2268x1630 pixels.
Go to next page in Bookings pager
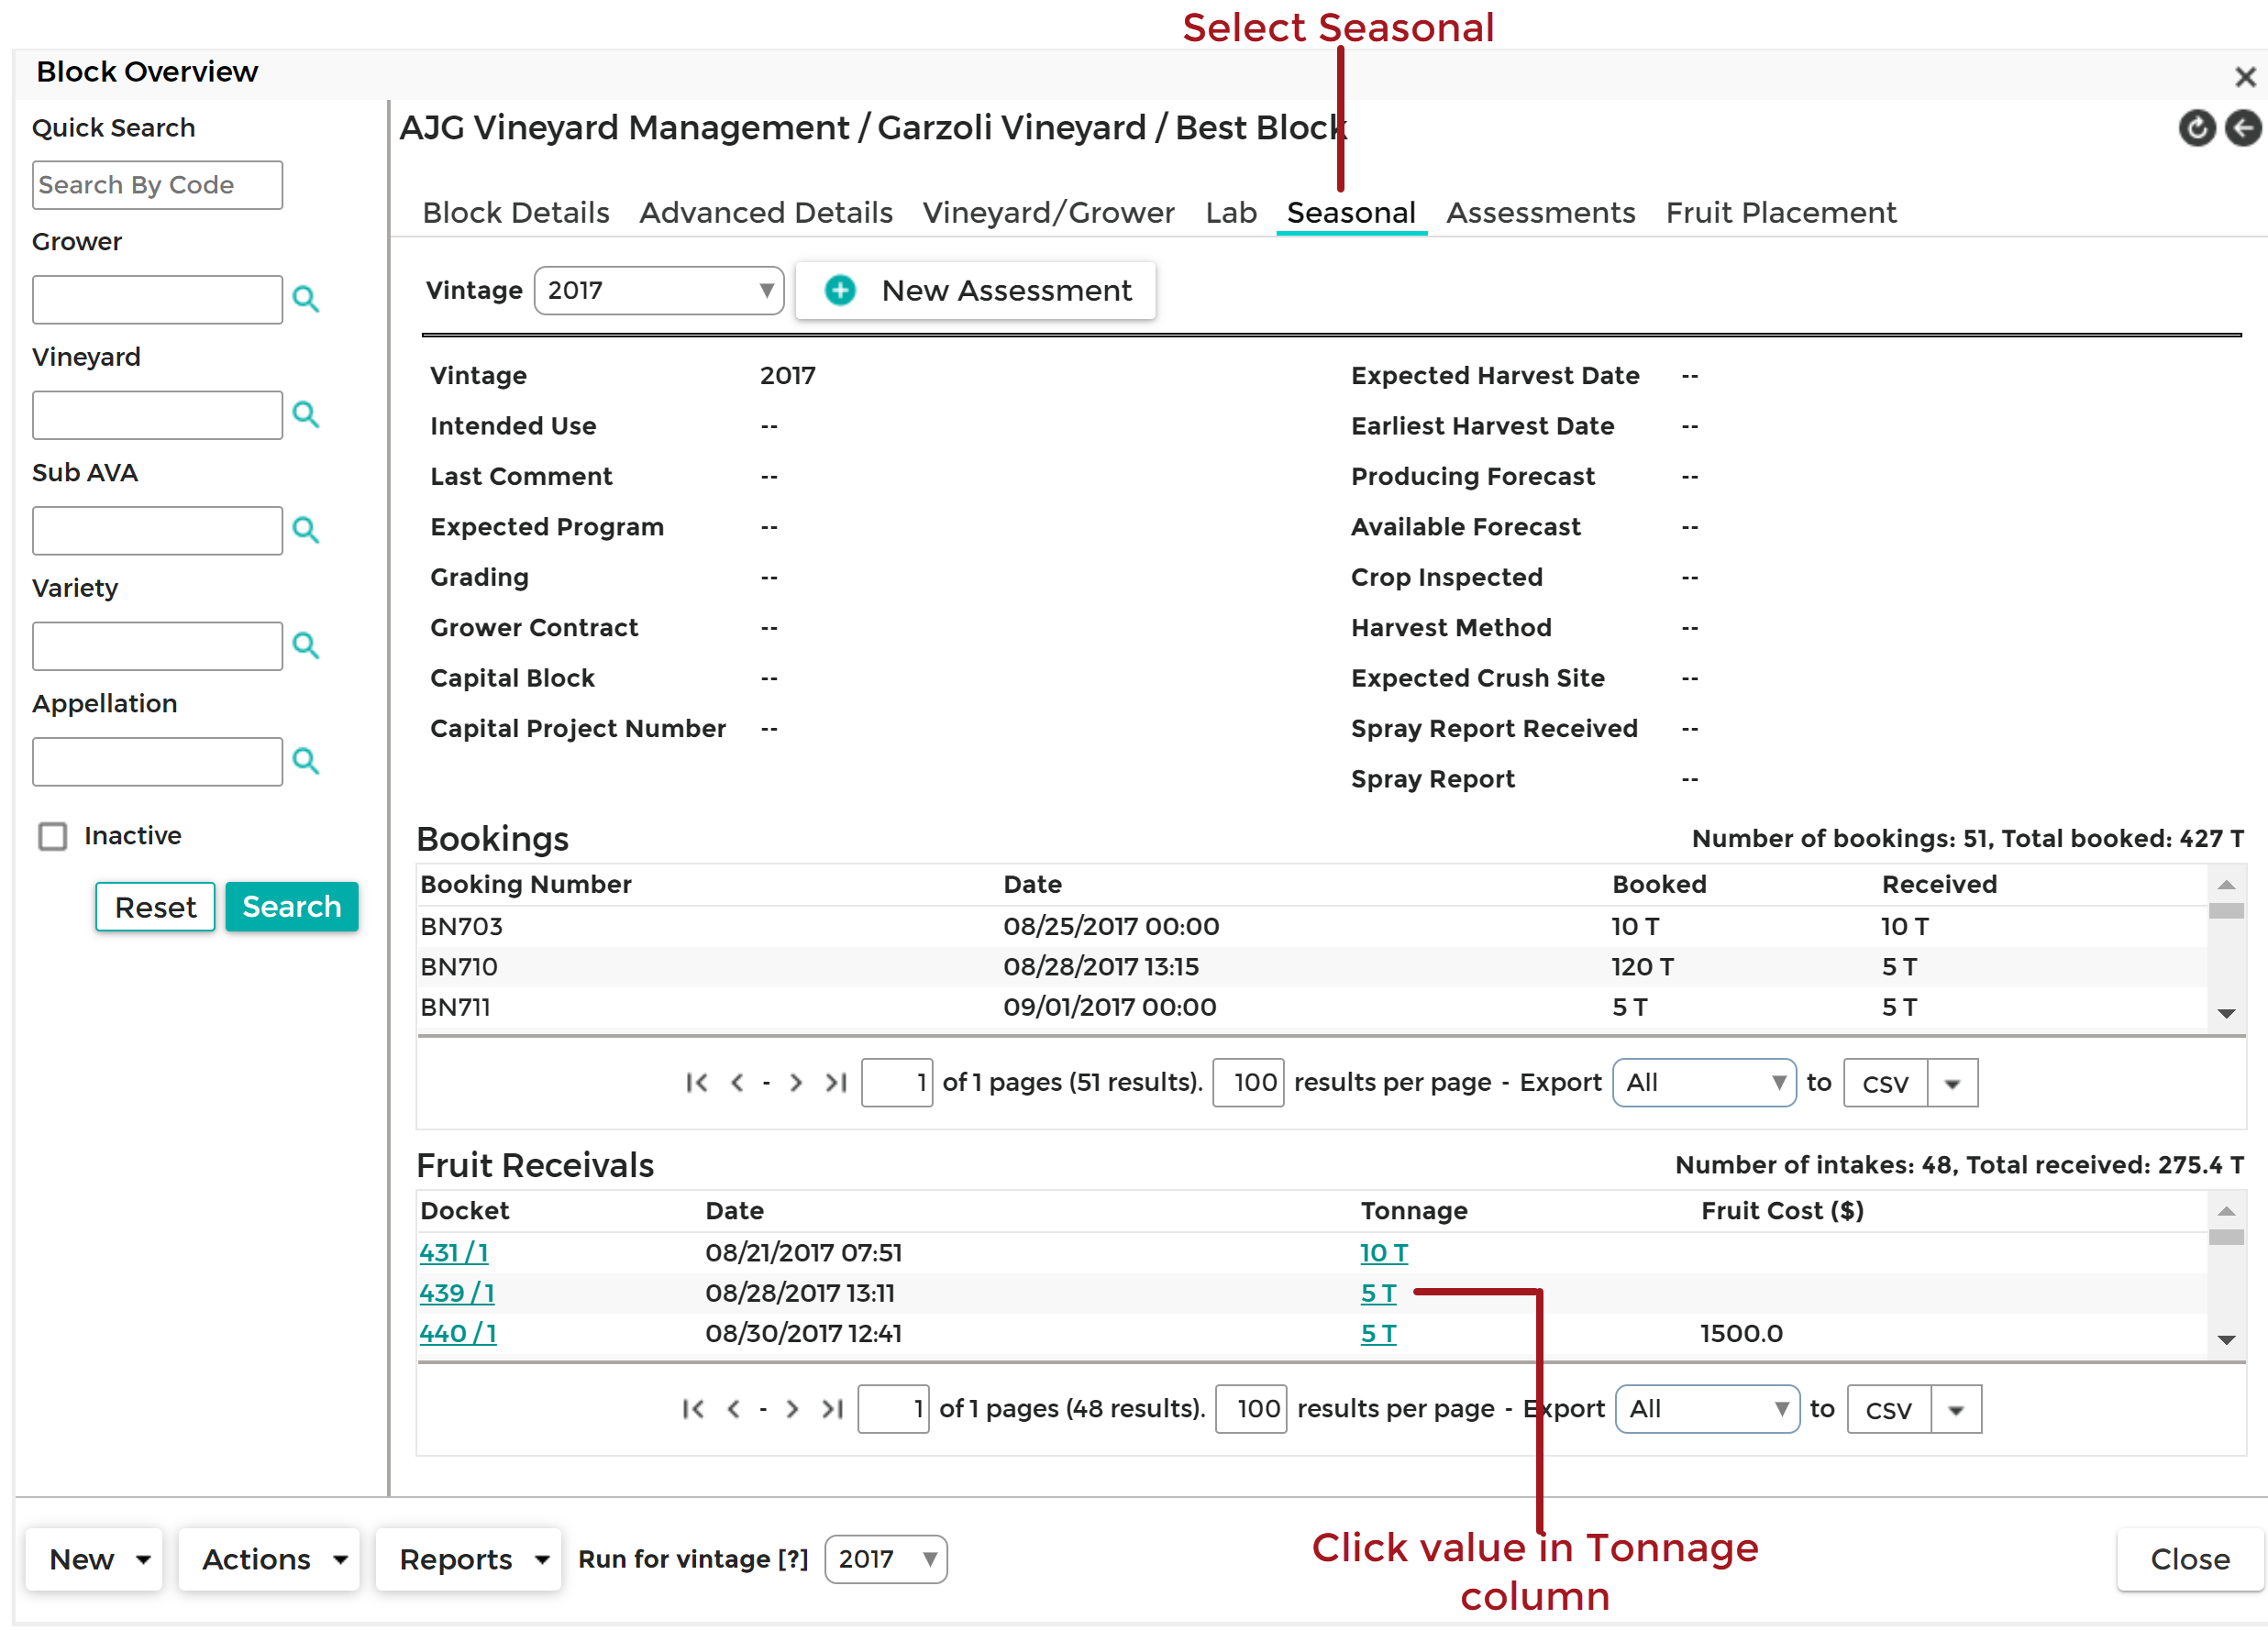796,1083
